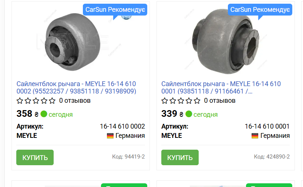Screen dimensions: 303x187
Task: Click German flag icon in first product card
Action: tap(110, 136)
